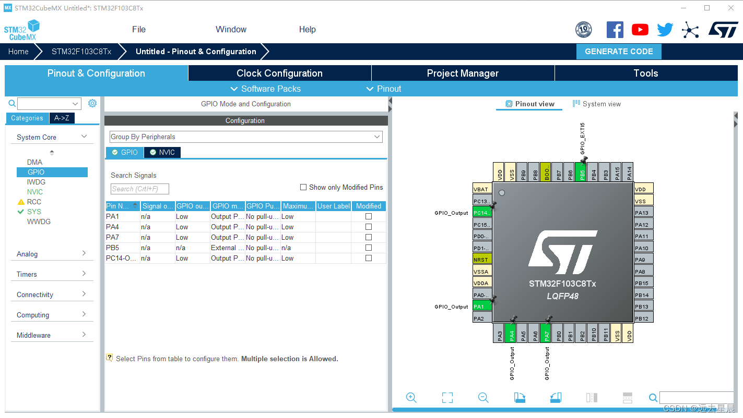This screenshot has width=743, height=418.
Task: Click GENERATE CODE button
Action: coord(619,52)
